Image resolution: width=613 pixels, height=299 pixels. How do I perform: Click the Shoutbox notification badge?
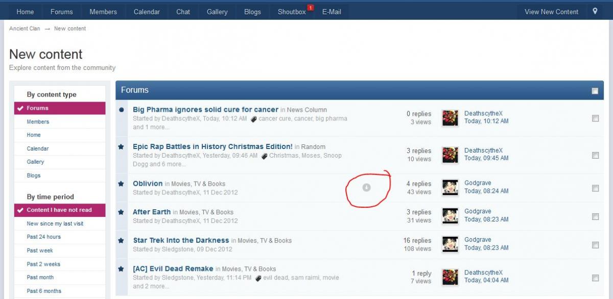click(x=310, y=8)
